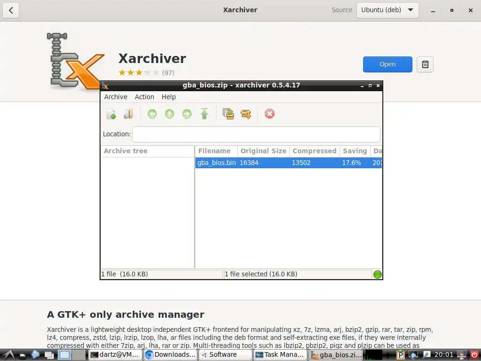Open the LXDE start menu icon
The width and height of the screenshot is (481, 361).
tap(8, 355)
